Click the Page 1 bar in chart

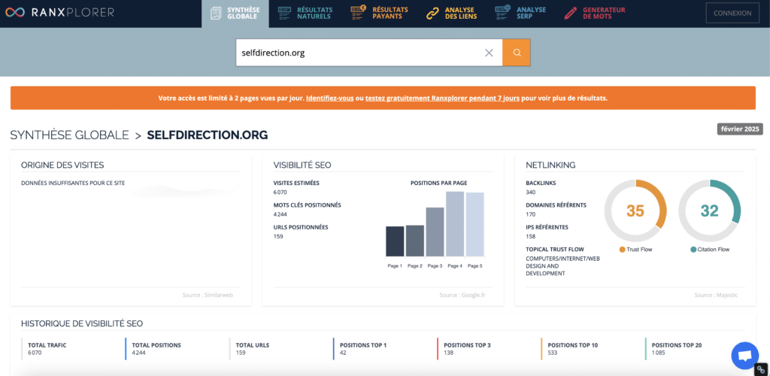tap(395, 241)
